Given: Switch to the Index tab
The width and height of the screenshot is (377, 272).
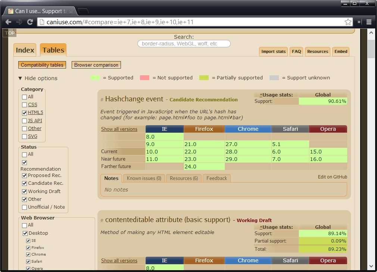Looking at the screenshot, I should point(25,50).
